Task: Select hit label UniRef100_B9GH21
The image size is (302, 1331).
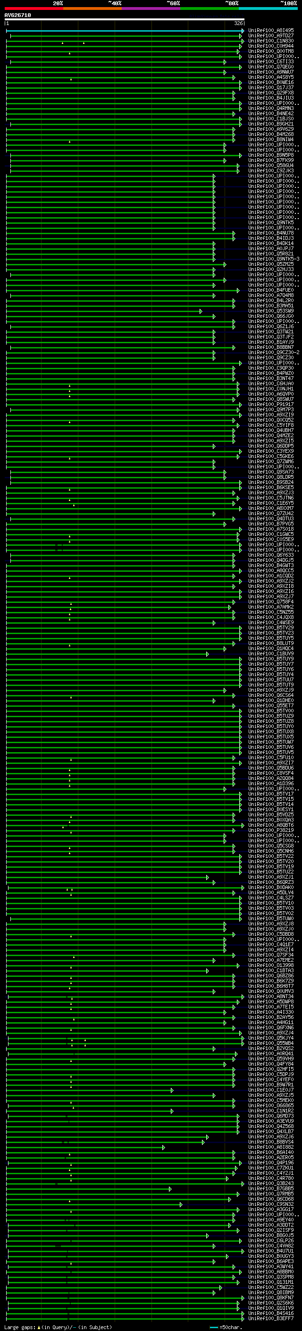Action: point(271,124)
